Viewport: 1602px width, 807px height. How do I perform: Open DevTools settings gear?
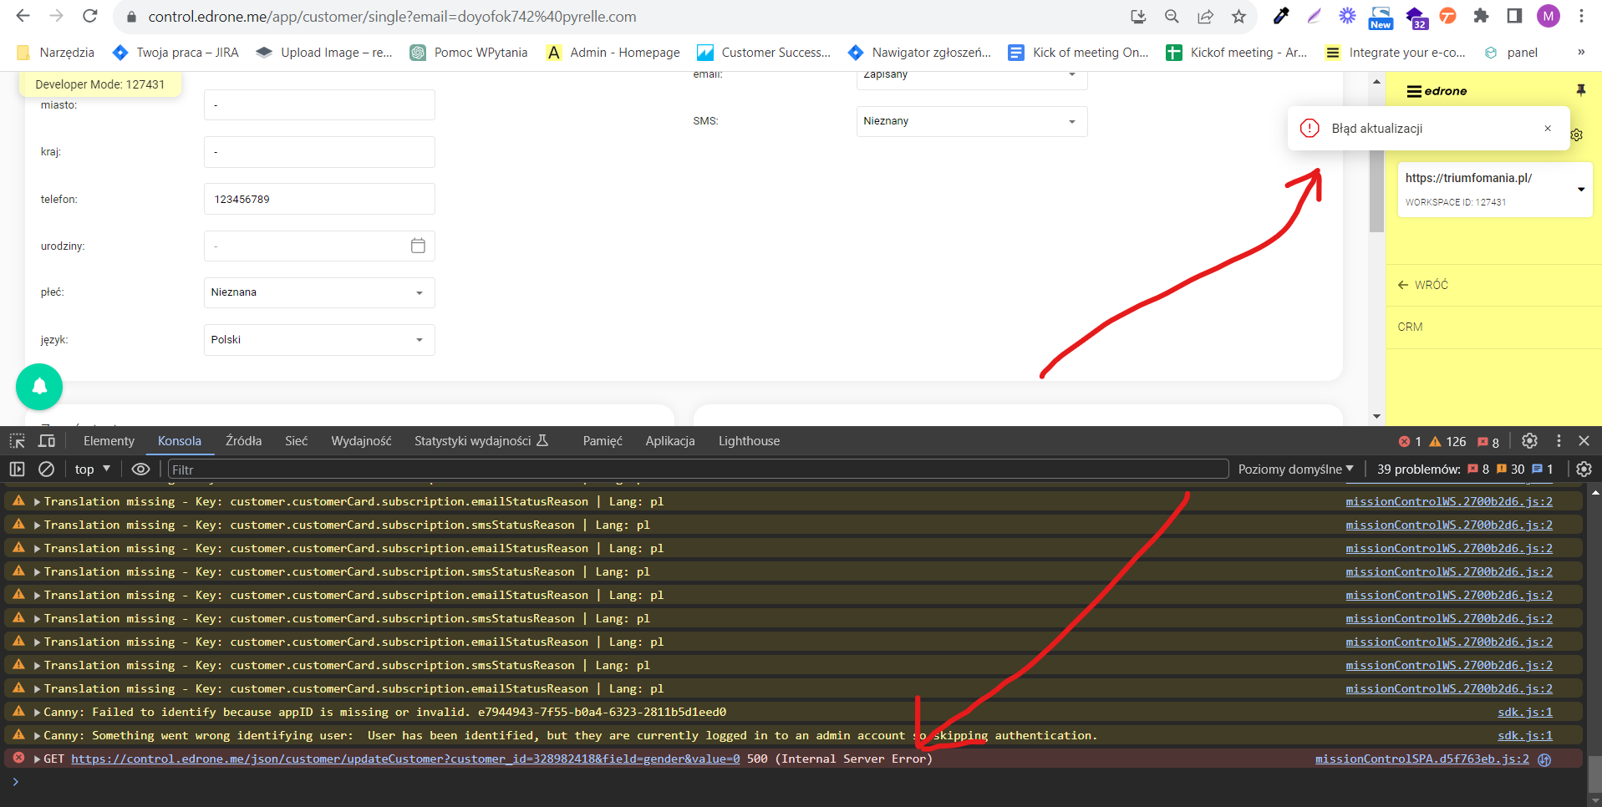[x=1529, y=441]
